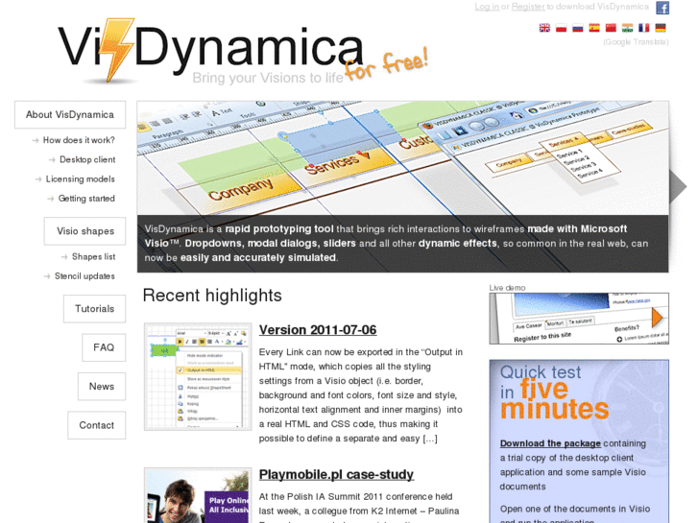Open the Playmobile.pl case-study article title

click(337, 474)
